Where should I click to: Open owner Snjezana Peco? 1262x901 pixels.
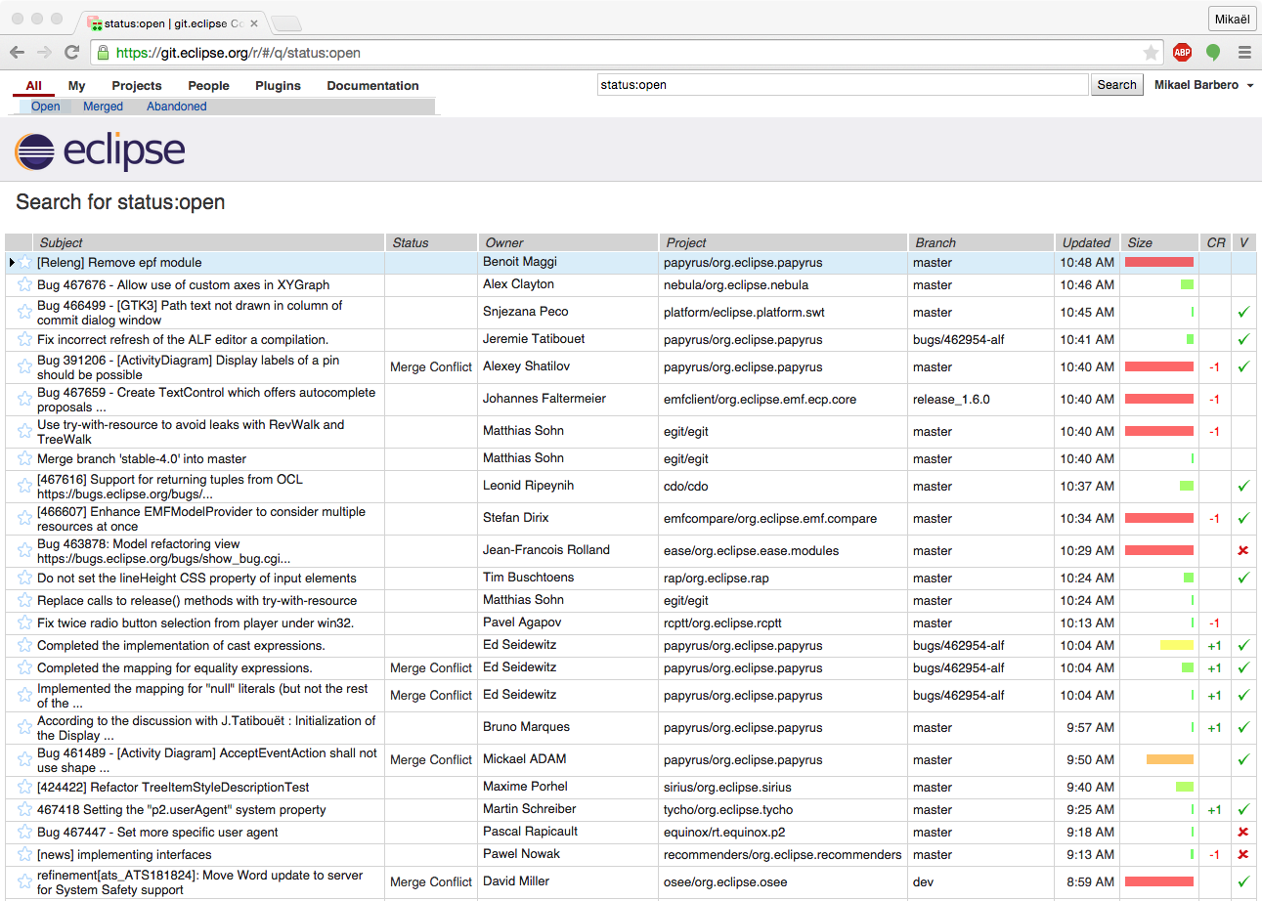click(x=525, y=311)
